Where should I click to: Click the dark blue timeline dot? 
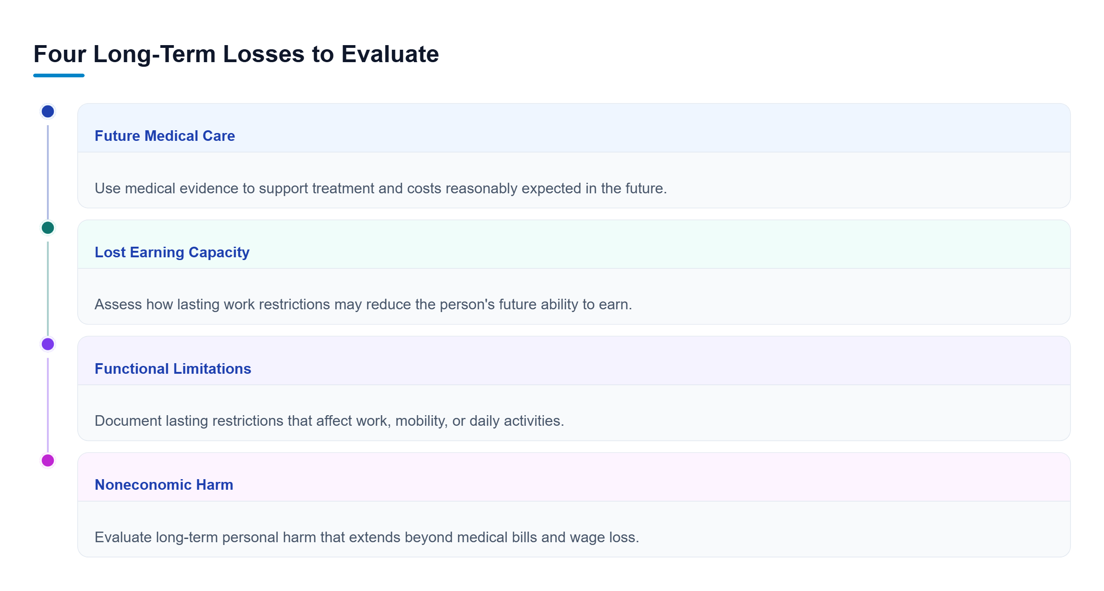[x=48, y=111]
